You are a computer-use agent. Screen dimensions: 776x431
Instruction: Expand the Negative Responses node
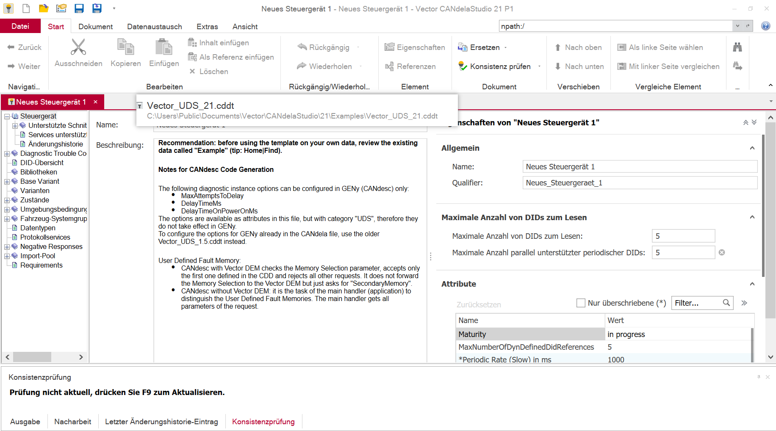[7, 247]
